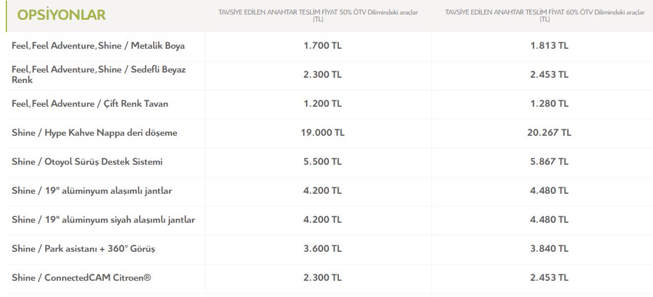Click the Çift Renk Tavan option label
The height and width of the screenshot is (297, 653).
[90, 104]
